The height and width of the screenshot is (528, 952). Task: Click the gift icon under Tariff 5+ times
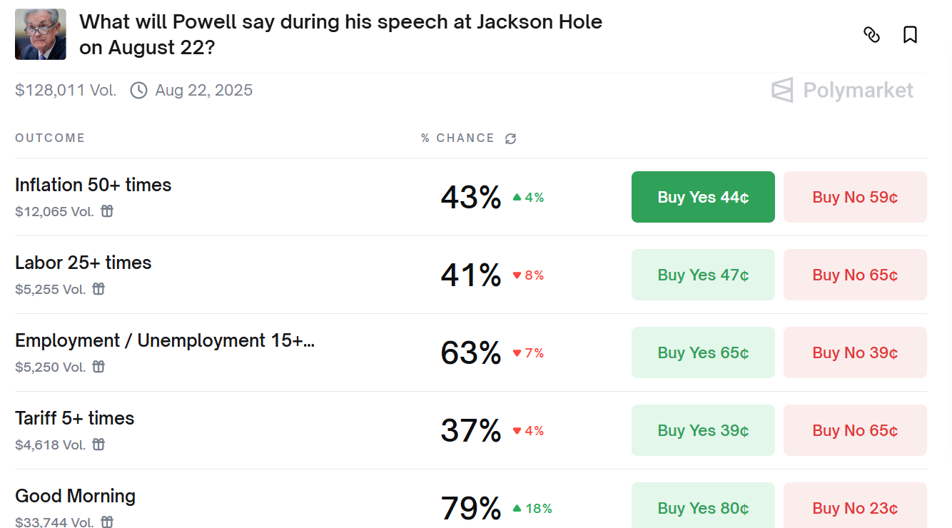point(99,445)
